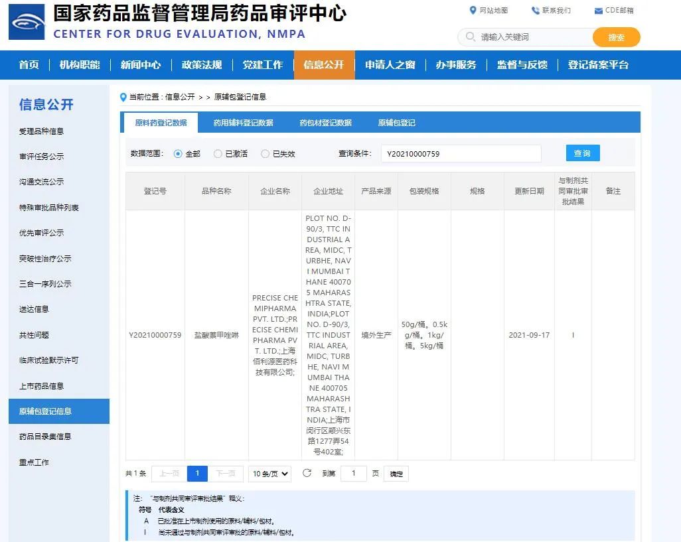Expand the 10条/页 page size dropdown
Viewport: 681px width, 542px height.
(x=269, y=474)
